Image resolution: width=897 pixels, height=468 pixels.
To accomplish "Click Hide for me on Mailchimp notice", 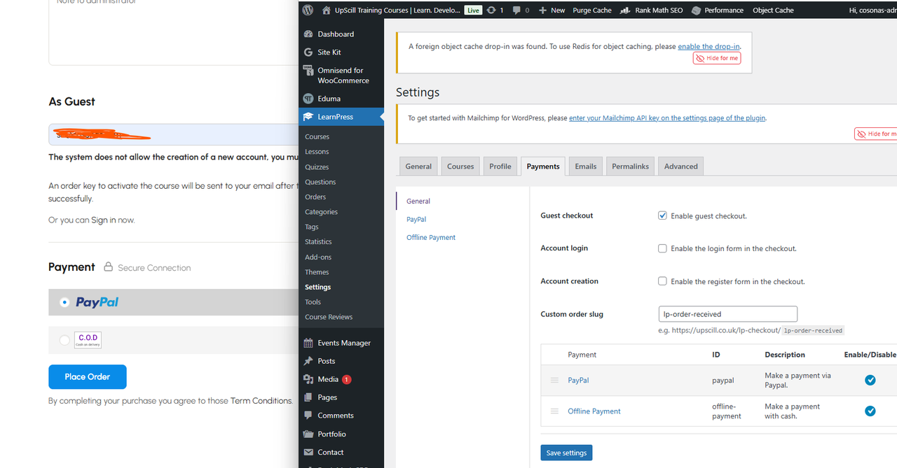I will (x=876, y=134).
